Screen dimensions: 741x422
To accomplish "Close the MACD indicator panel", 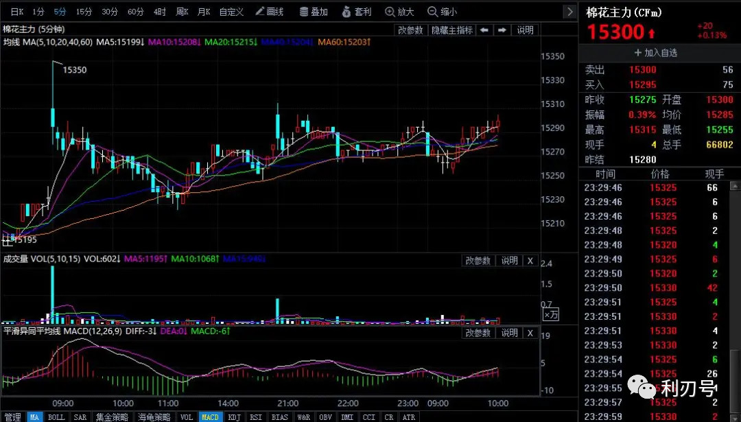I will pos(530,333).
